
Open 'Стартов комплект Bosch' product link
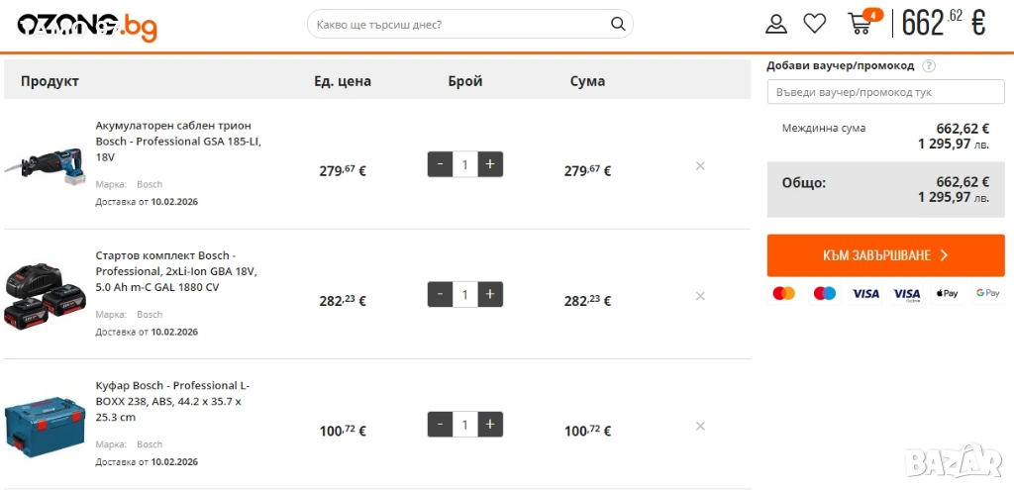tap(176, 271)
